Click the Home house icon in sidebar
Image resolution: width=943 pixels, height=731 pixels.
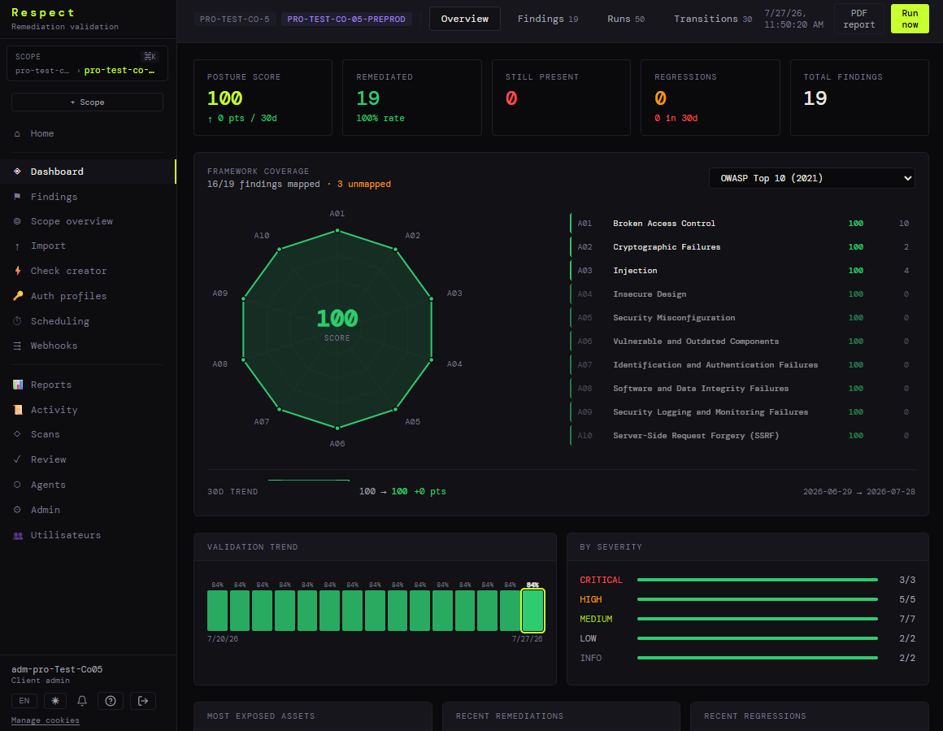pyautogui.click(x=17, y=133)
